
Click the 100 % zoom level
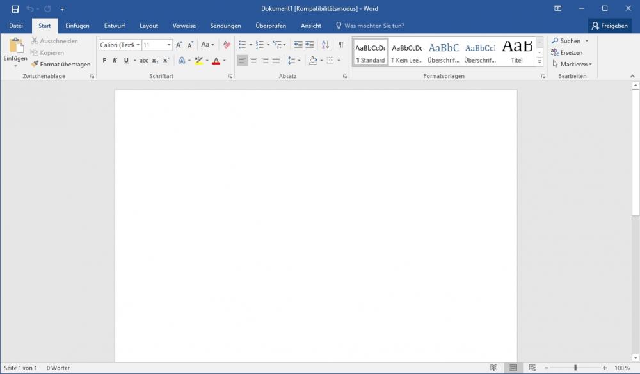622,368
